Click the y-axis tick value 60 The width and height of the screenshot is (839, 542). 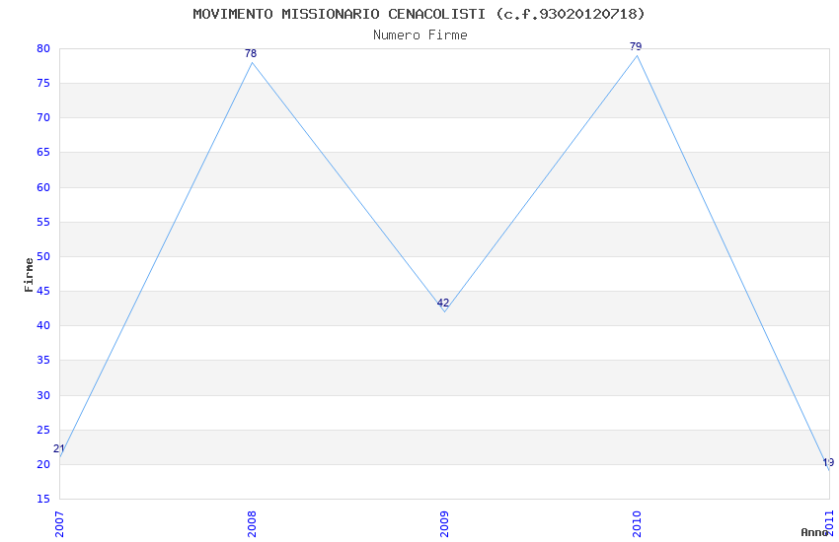[43, 187]
